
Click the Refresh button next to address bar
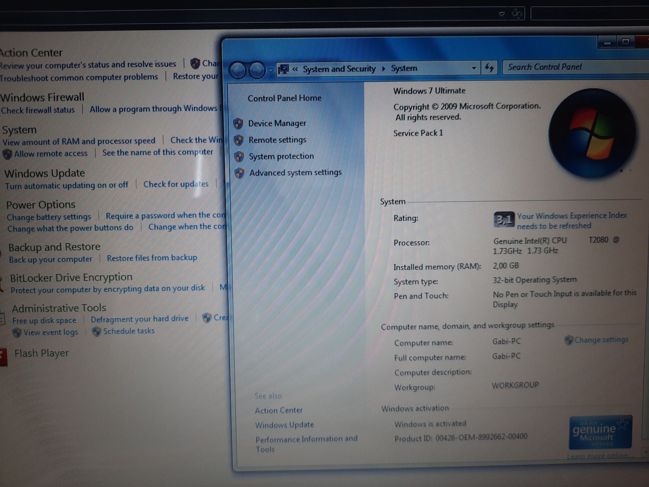click(x=489, y=68)
